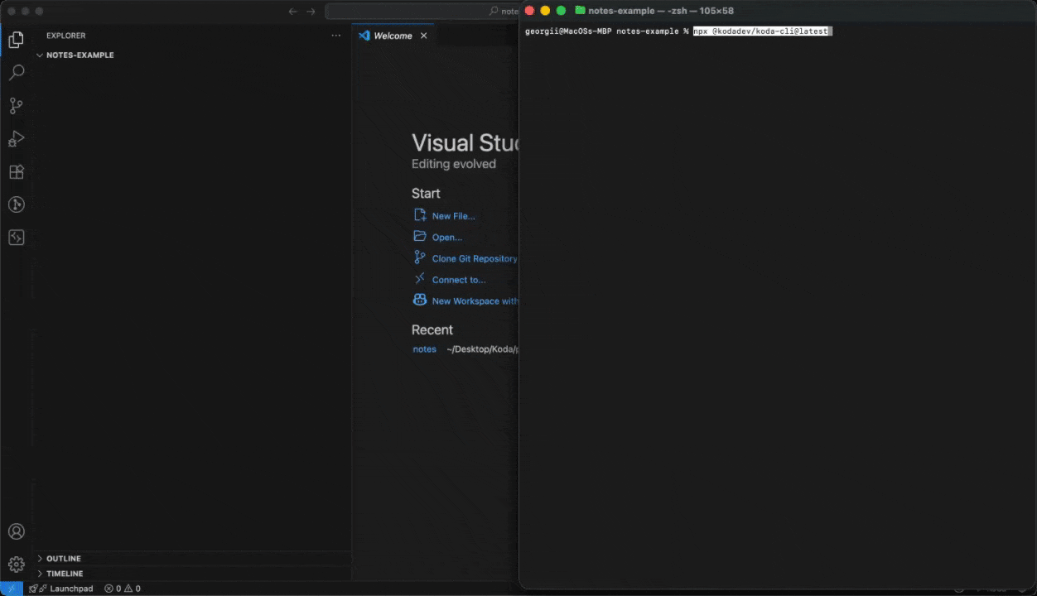Open Explorer views and more actions menu

tap(335, 36)
